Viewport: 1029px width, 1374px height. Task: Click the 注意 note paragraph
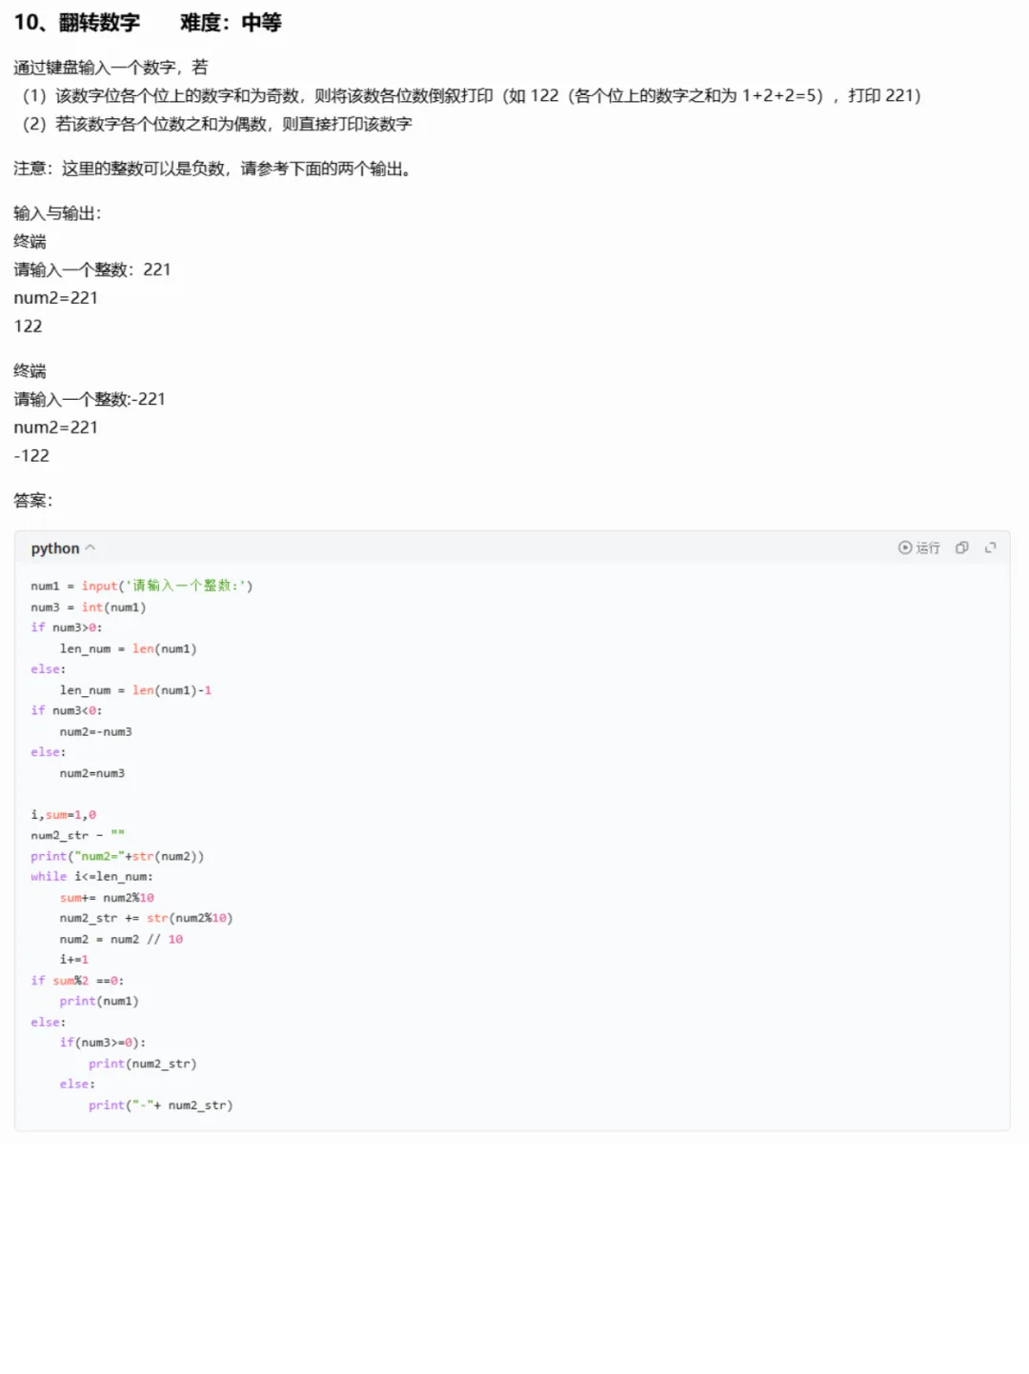(x=212, y=169)
